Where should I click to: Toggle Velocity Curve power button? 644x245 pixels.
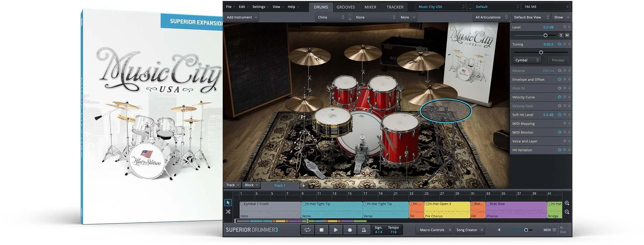pos(560,97)
